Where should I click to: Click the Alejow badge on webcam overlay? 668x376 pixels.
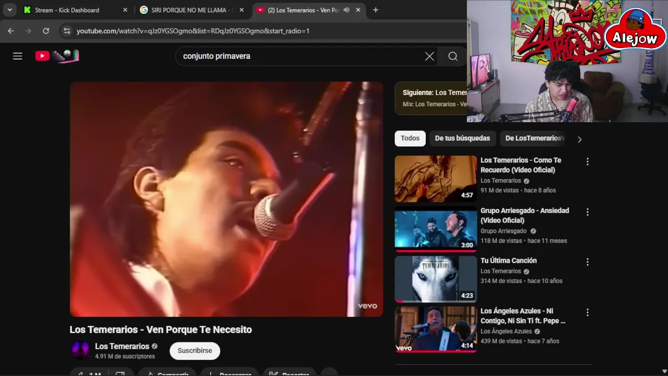pos(635,30)
